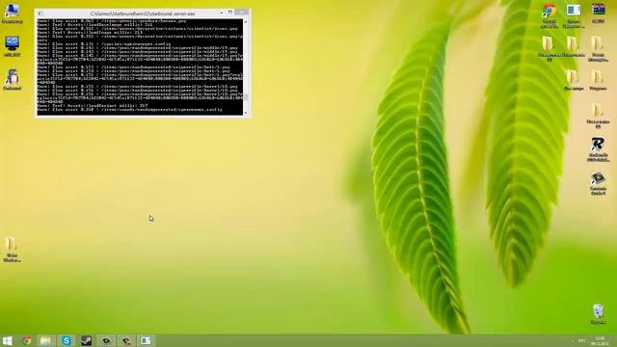Select the penguin shortcut icon on the desktop
The width and height of the screenshot is (617, 347).
pyautogui.click(x=12, y=79)
